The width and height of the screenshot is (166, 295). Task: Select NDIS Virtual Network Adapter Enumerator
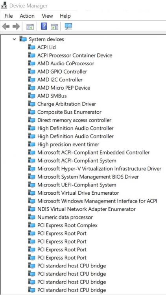click(87, 209)
